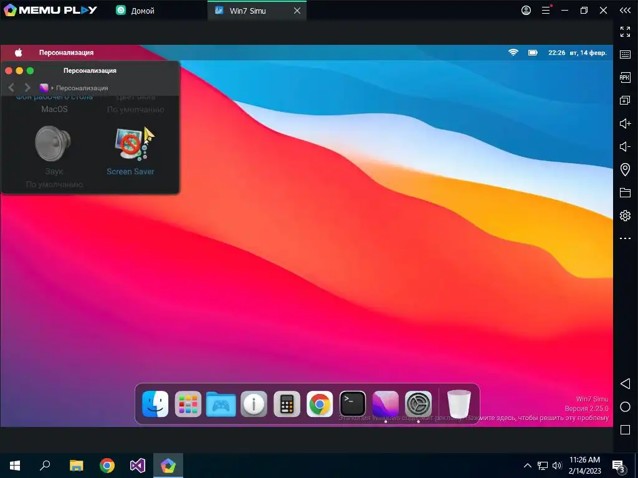Open the info icon in the dock
The width and height of the screenshot is (638, 478).
click(254, 404)
